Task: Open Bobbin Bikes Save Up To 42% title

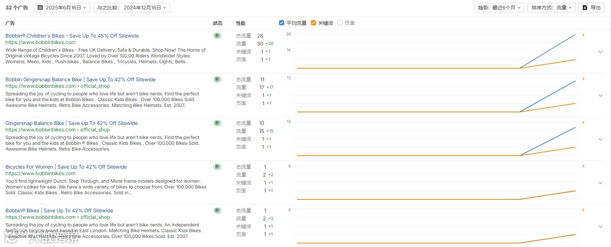Action: click(59, 211)
